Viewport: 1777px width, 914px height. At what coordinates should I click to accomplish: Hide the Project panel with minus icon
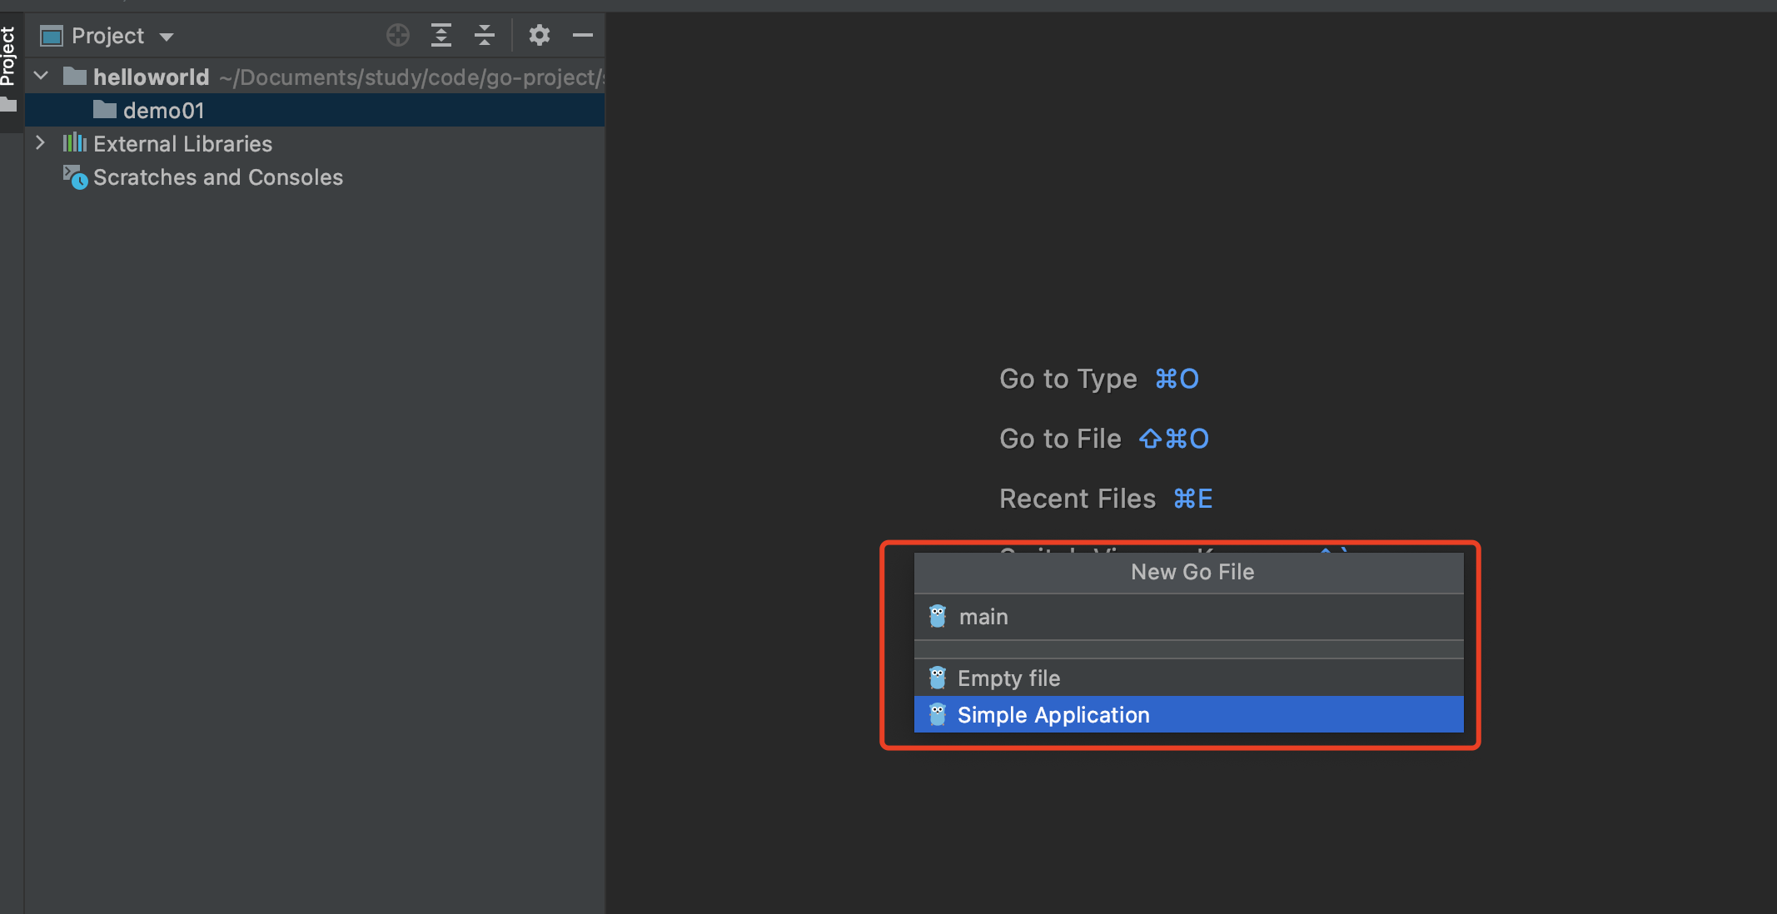click(x=583, y=35)
